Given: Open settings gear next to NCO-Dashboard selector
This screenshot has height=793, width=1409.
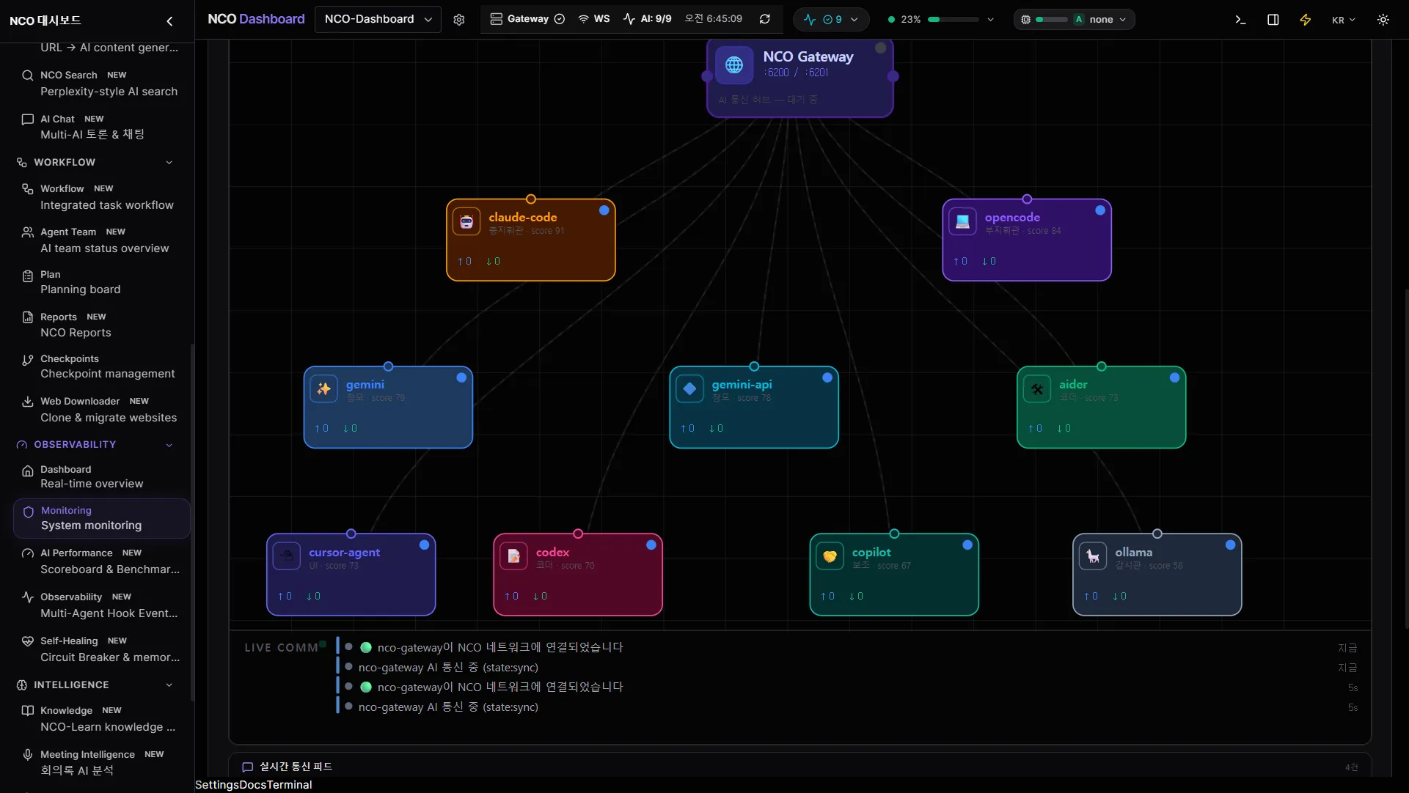Looking at the screenshot, I should pyautogui.click(x=459, y=20).
